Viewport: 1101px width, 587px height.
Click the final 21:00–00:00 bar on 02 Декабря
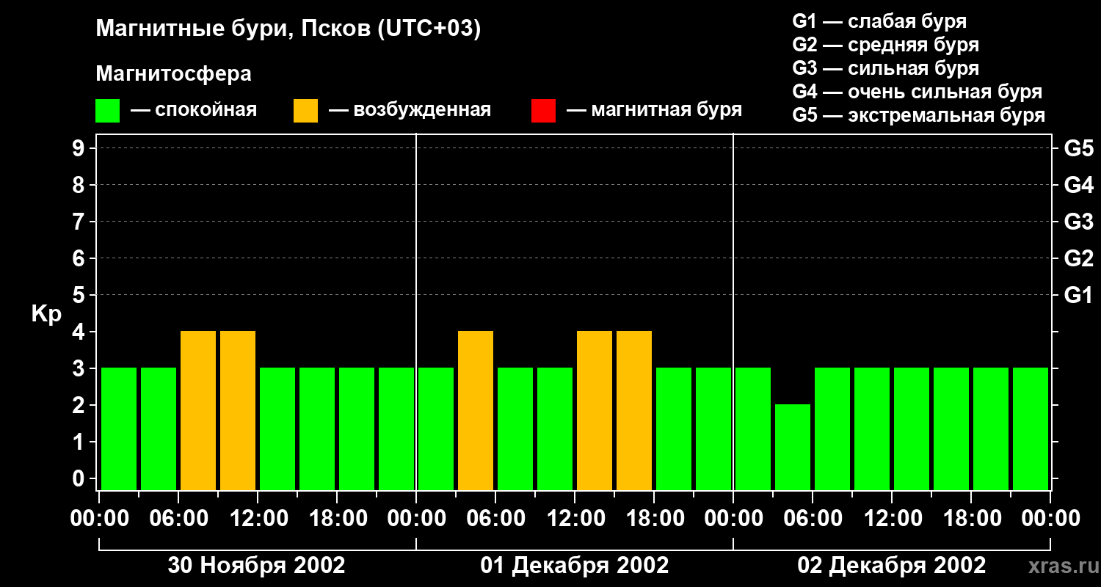[x=1031, y=429]
